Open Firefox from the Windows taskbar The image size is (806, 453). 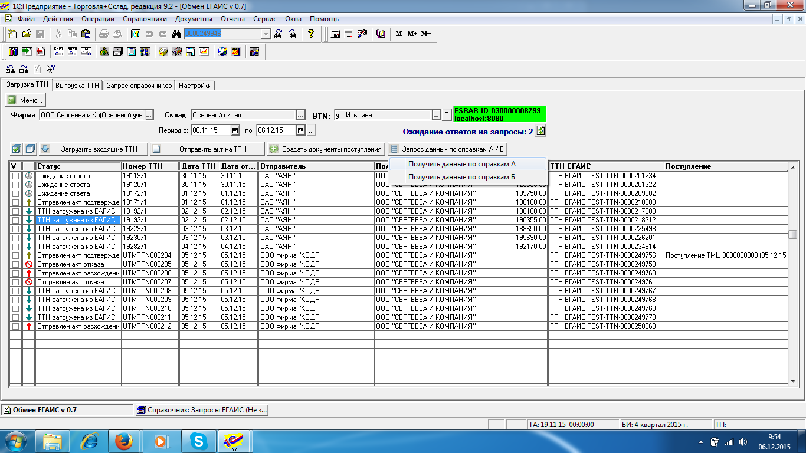pos(123,441)
